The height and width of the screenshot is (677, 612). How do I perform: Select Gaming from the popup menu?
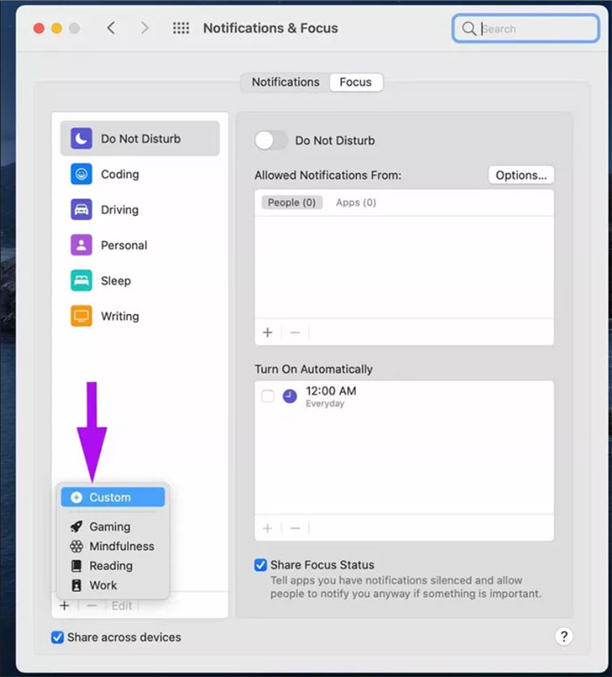coord(109,527)
